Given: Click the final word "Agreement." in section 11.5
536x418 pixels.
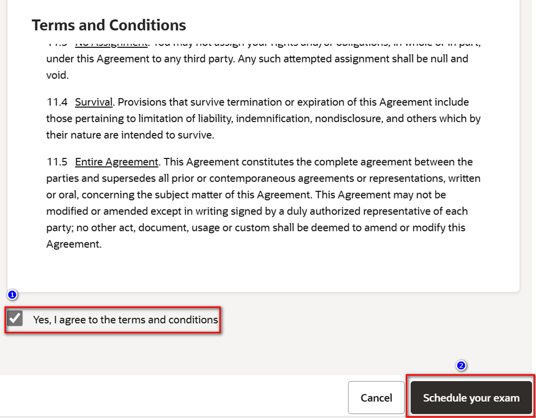Looking at the screenshot, I should tap(74, 244).
